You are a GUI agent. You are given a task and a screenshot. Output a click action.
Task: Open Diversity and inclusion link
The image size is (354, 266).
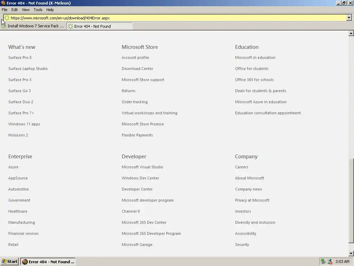click(255, 222)
